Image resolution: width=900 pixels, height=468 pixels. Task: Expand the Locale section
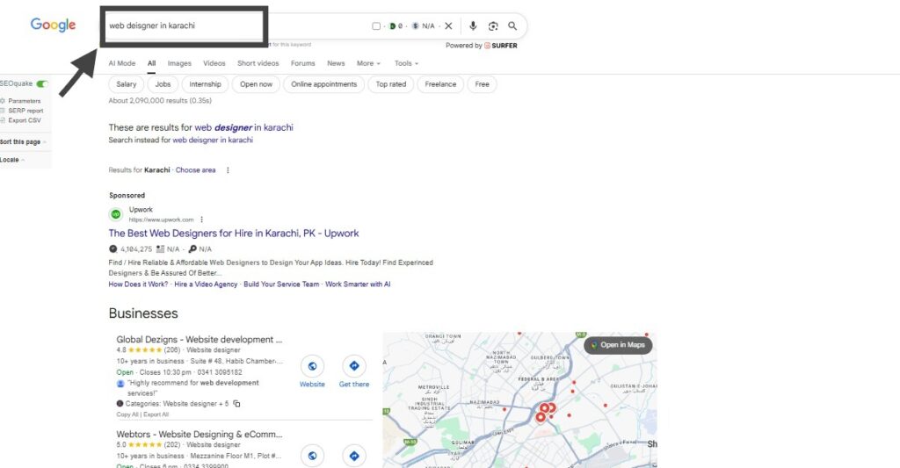pos(12,160)
